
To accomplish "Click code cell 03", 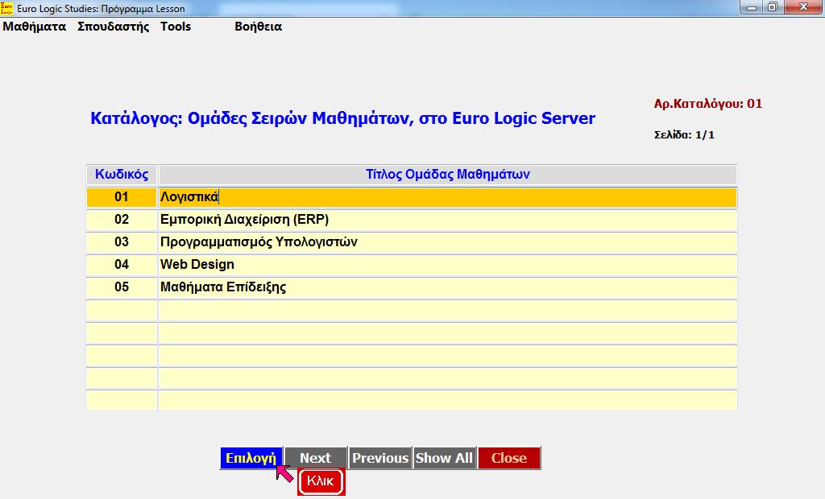I will 122,242.
